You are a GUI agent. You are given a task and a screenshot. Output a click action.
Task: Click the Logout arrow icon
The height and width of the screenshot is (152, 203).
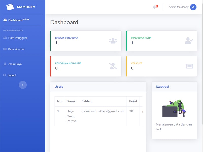(5, 75)
